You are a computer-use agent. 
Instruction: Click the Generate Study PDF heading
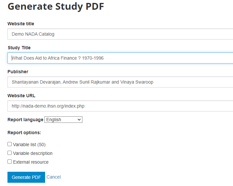[x=56, y=6]
